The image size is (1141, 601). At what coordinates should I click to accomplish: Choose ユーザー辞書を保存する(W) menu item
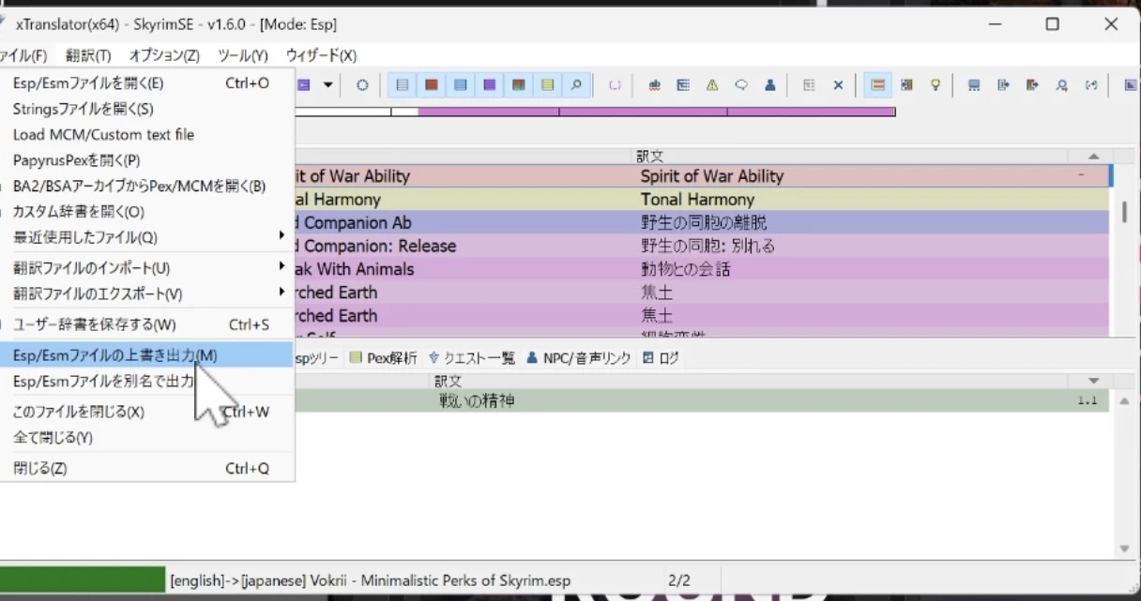pos(147,324)
